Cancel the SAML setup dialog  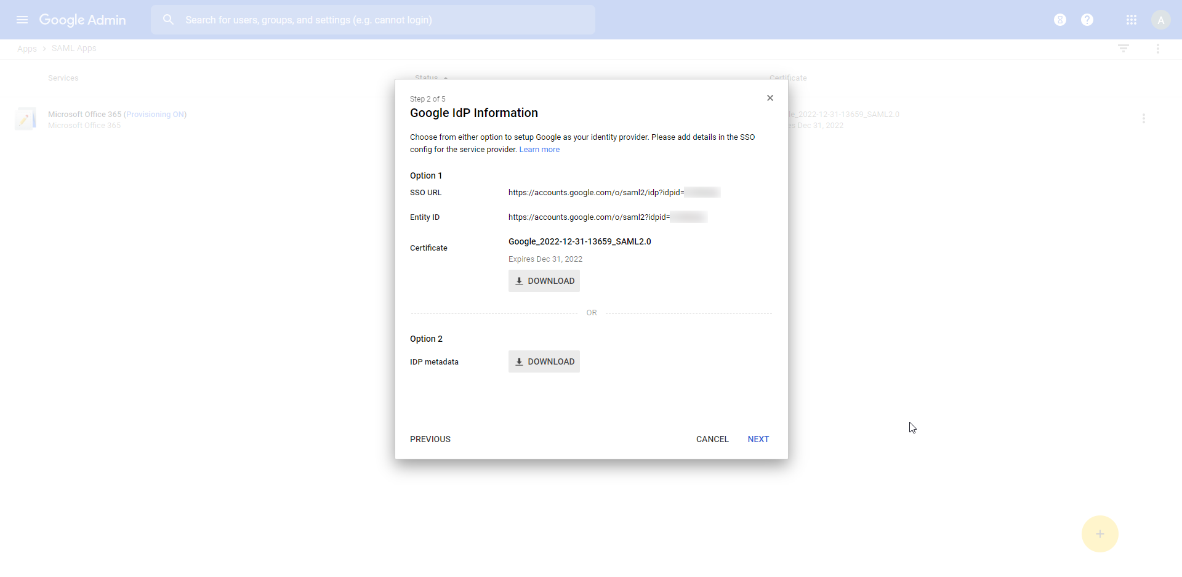click(712, 439)
